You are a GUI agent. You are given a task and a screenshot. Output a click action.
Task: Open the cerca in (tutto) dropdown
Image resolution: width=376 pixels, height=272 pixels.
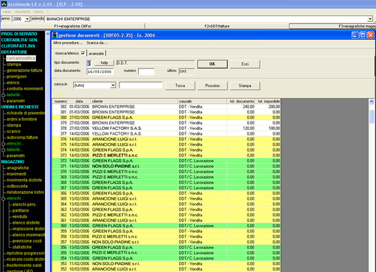pos(113,85)
